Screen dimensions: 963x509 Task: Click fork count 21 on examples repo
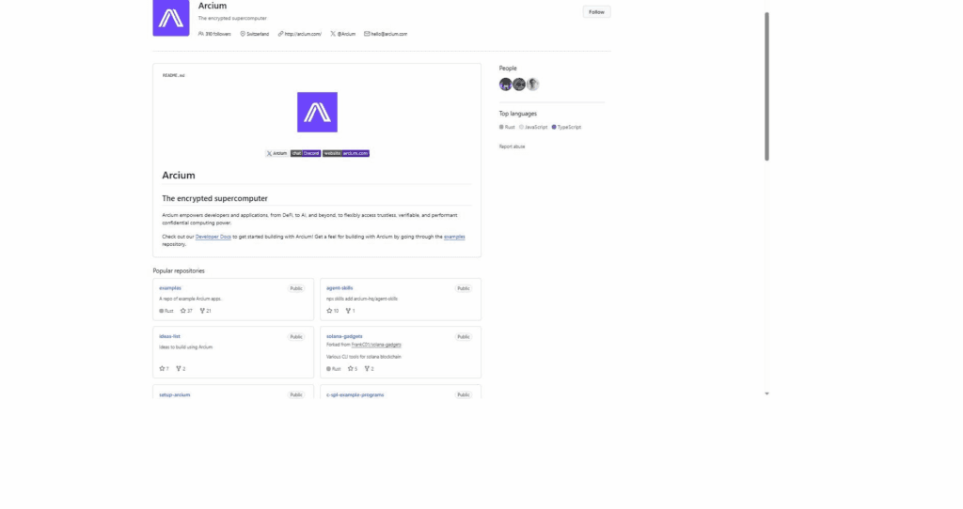click(206, 311)
